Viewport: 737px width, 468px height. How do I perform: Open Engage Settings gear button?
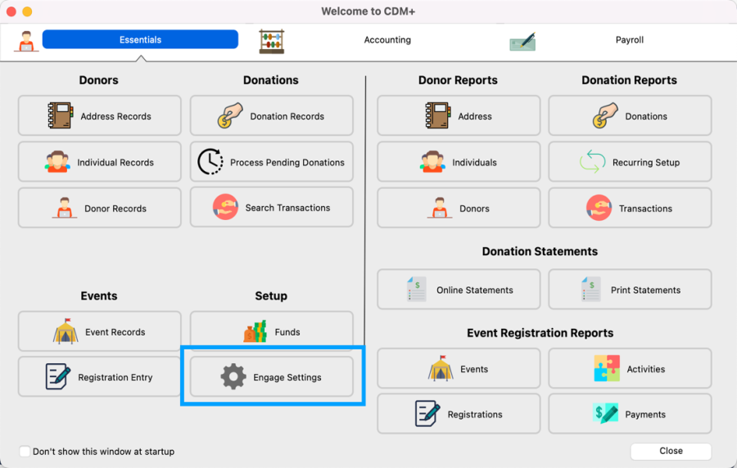271,377
